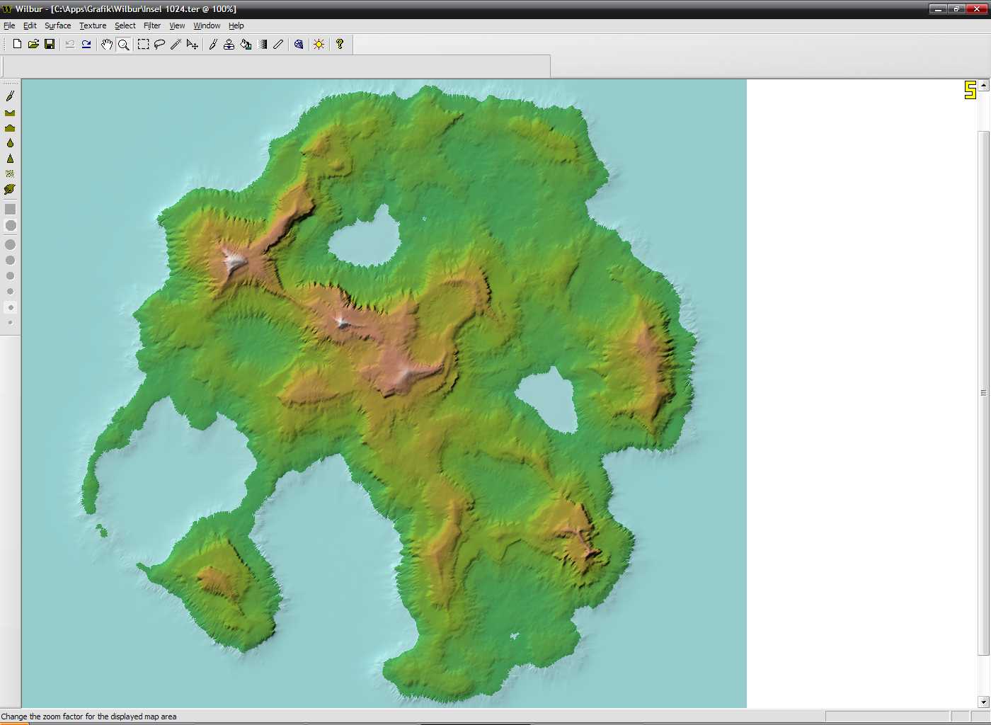This screenshot has height=725, width=991.
Task: Select the Hand pan tool
Action: pyautogui.click(x=107, y=45)
